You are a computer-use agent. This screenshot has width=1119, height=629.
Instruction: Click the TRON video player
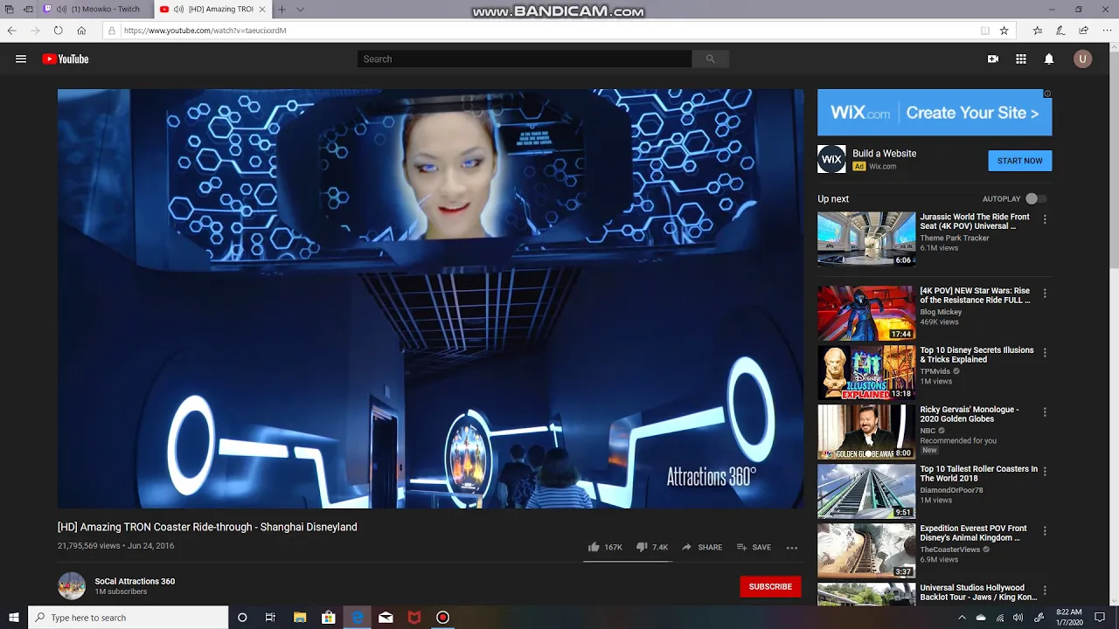click(430, 299)
